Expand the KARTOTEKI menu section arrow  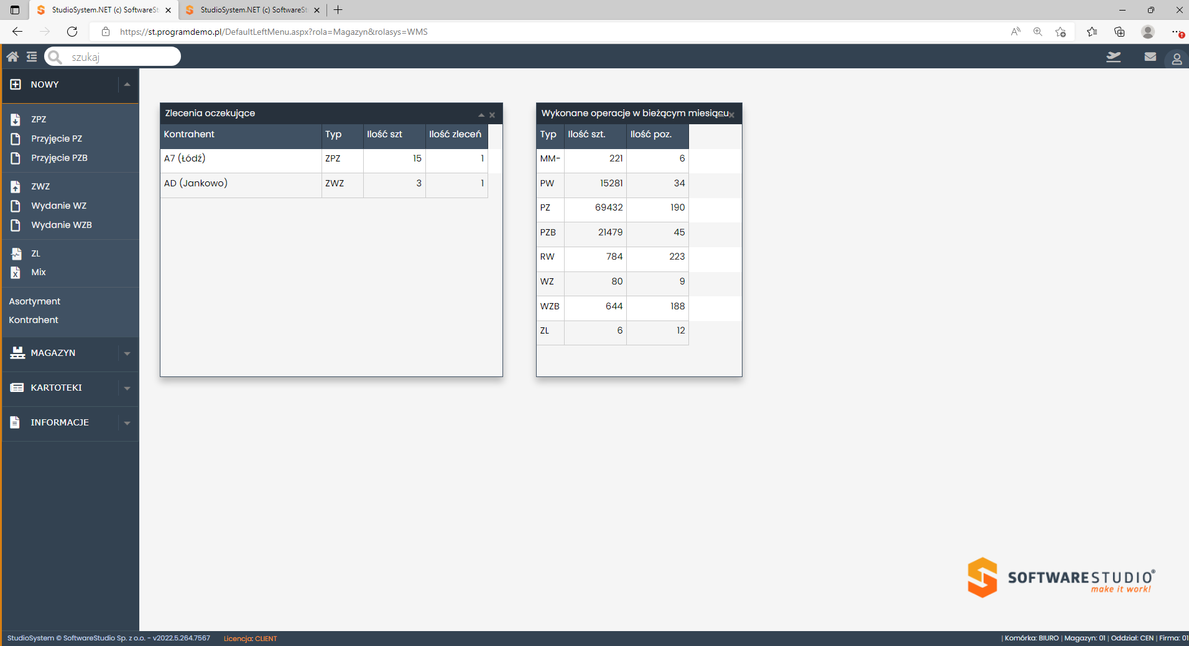[x=127, y=388]
